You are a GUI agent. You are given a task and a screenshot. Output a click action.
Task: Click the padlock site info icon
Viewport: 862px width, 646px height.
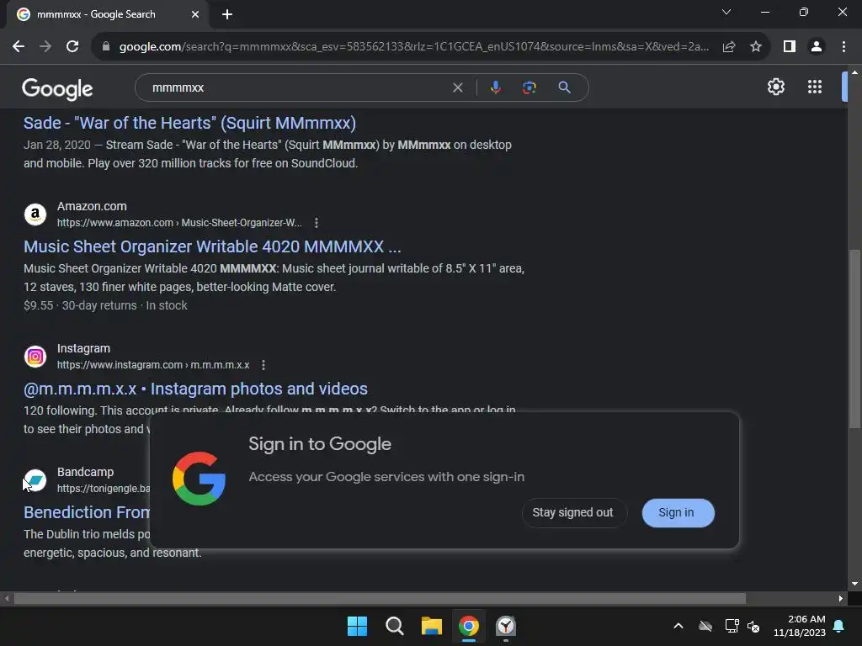pyautogui.click(x=106, y=47)
